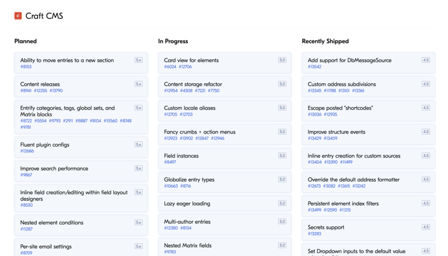Click the 5.0 badge on Lazy eager loading

click(282, 203)
